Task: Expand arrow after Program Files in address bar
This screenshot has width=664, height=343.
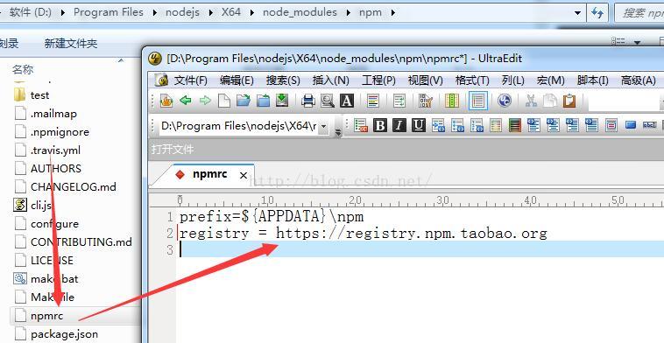Action: coord(155,12)
